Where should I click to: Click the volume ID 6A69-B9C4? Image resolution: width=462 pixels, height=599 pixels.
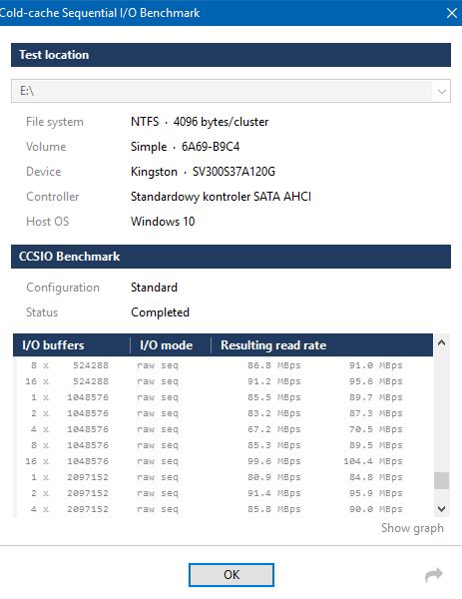(x=211, y=147)
